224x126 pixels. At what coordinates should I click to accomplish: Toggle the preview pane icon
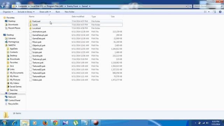click(214, 12)
